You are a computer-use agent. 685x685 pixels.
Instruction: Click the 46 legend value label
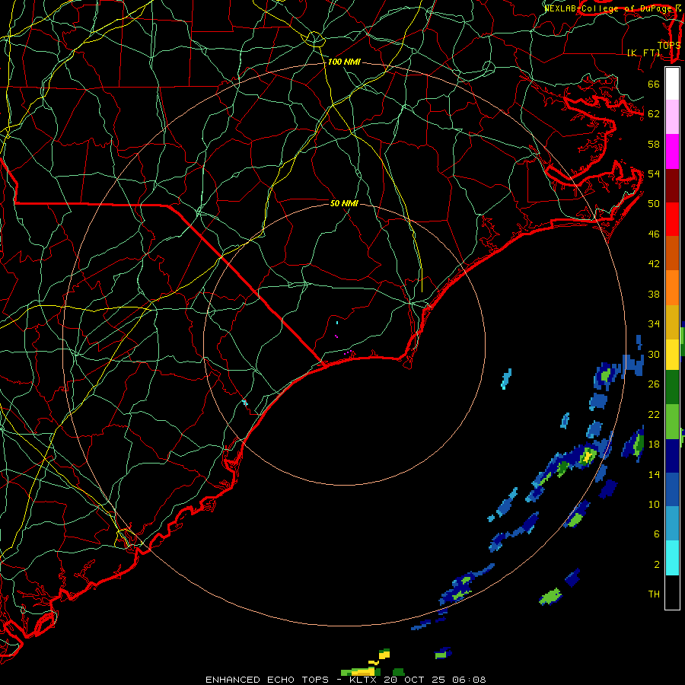(654, 234)
